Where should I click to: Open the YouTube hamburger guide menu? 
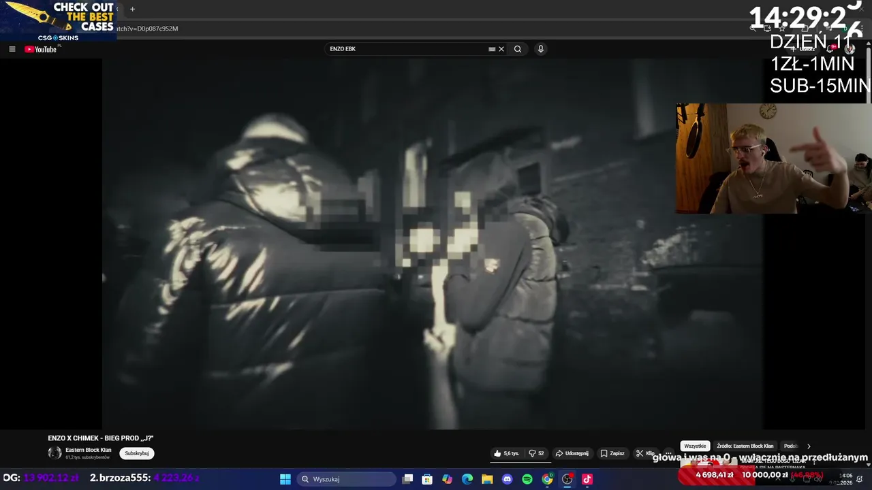pos(12,49)
